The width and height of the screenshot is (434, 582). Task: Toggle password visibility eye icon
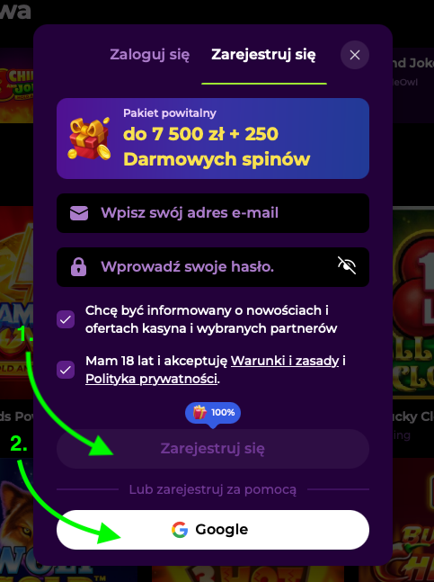[x=347, y=265]
